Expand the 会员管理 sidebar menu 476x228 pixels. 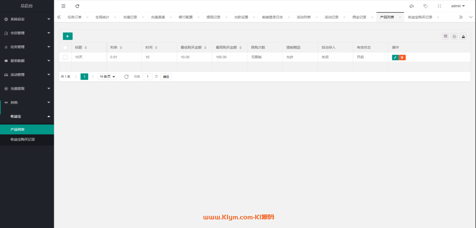click(x=27, y=33)
